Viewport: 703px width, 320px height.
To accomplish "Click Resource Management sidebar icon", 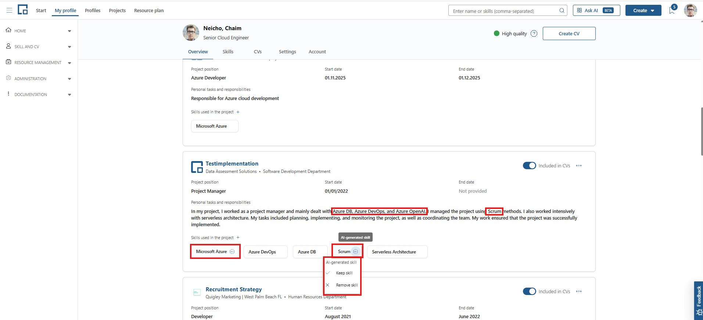I will [8, 62].
